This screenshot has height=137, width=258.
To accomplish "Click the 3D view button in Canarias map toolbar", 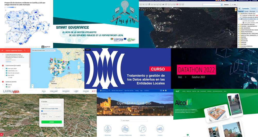I will click(x=177, y=4).
